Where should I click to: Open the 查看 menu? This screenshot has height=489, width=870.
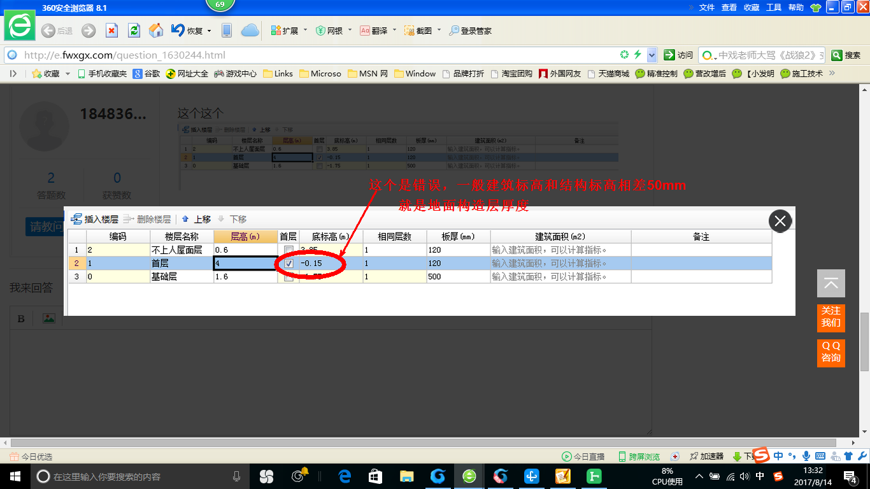point(729,8)
